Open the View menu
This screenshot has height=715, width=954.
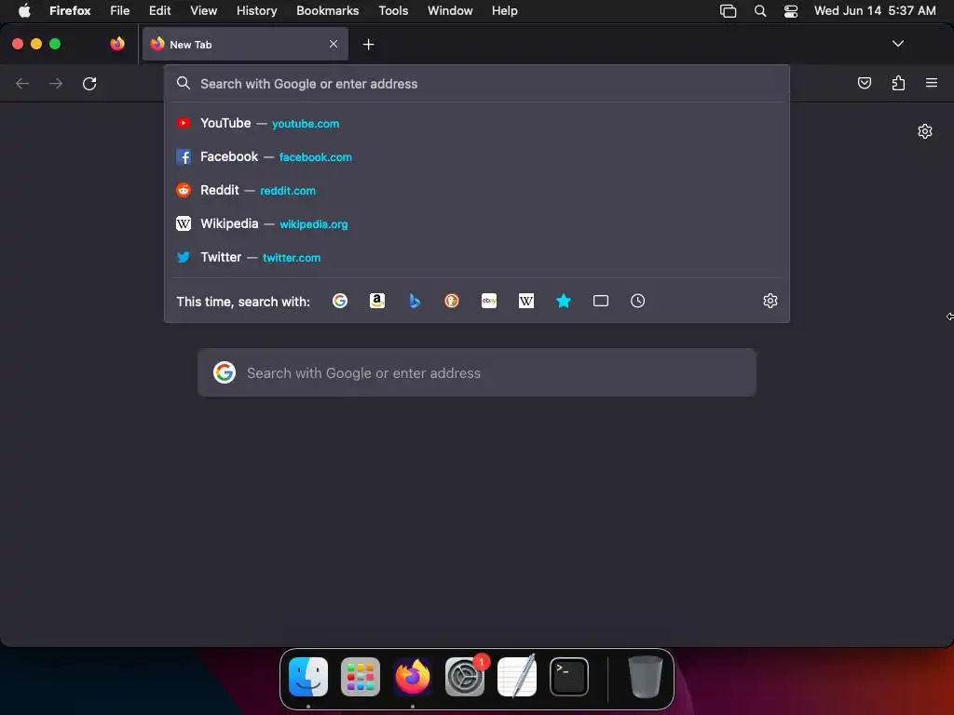coord(203,10)
